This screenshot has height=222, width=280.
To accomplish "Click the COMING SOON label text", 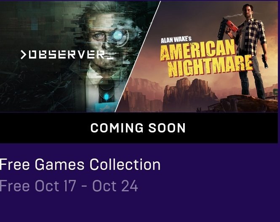I will pos(138,128).
